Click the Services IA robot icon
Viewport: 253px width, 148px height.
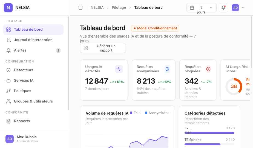point(8,81)
